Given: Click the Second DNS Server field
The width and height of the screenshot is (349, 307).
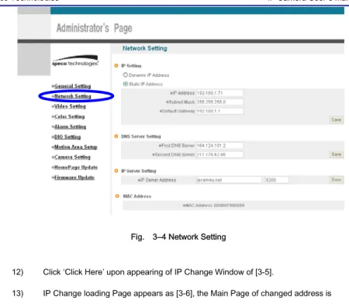Looking at the screenshot, I should (219, 154).
